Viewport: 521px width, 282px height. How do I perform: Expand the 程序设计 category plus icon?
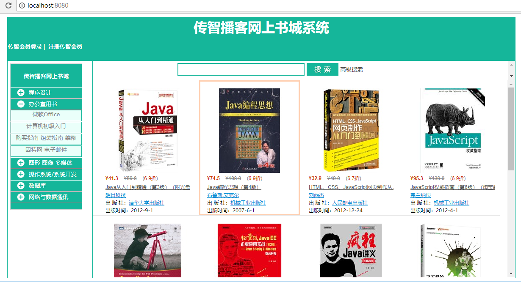click(21, 93)
